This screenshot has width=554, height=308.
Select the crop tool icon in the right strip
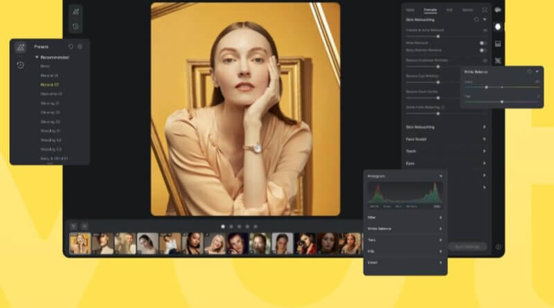click(x=498, y=61)
